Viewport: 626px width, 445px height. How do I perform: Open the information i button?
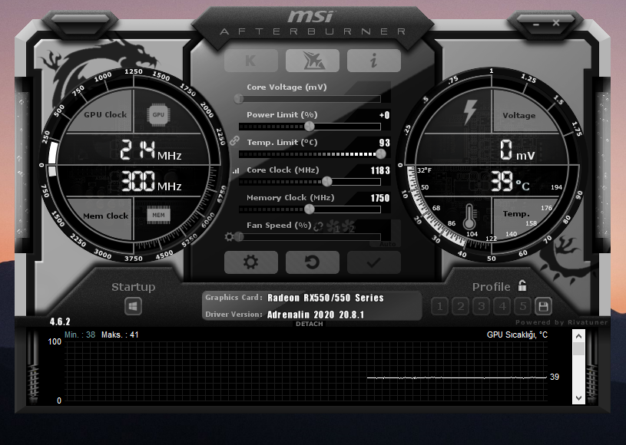pos(374,61)
